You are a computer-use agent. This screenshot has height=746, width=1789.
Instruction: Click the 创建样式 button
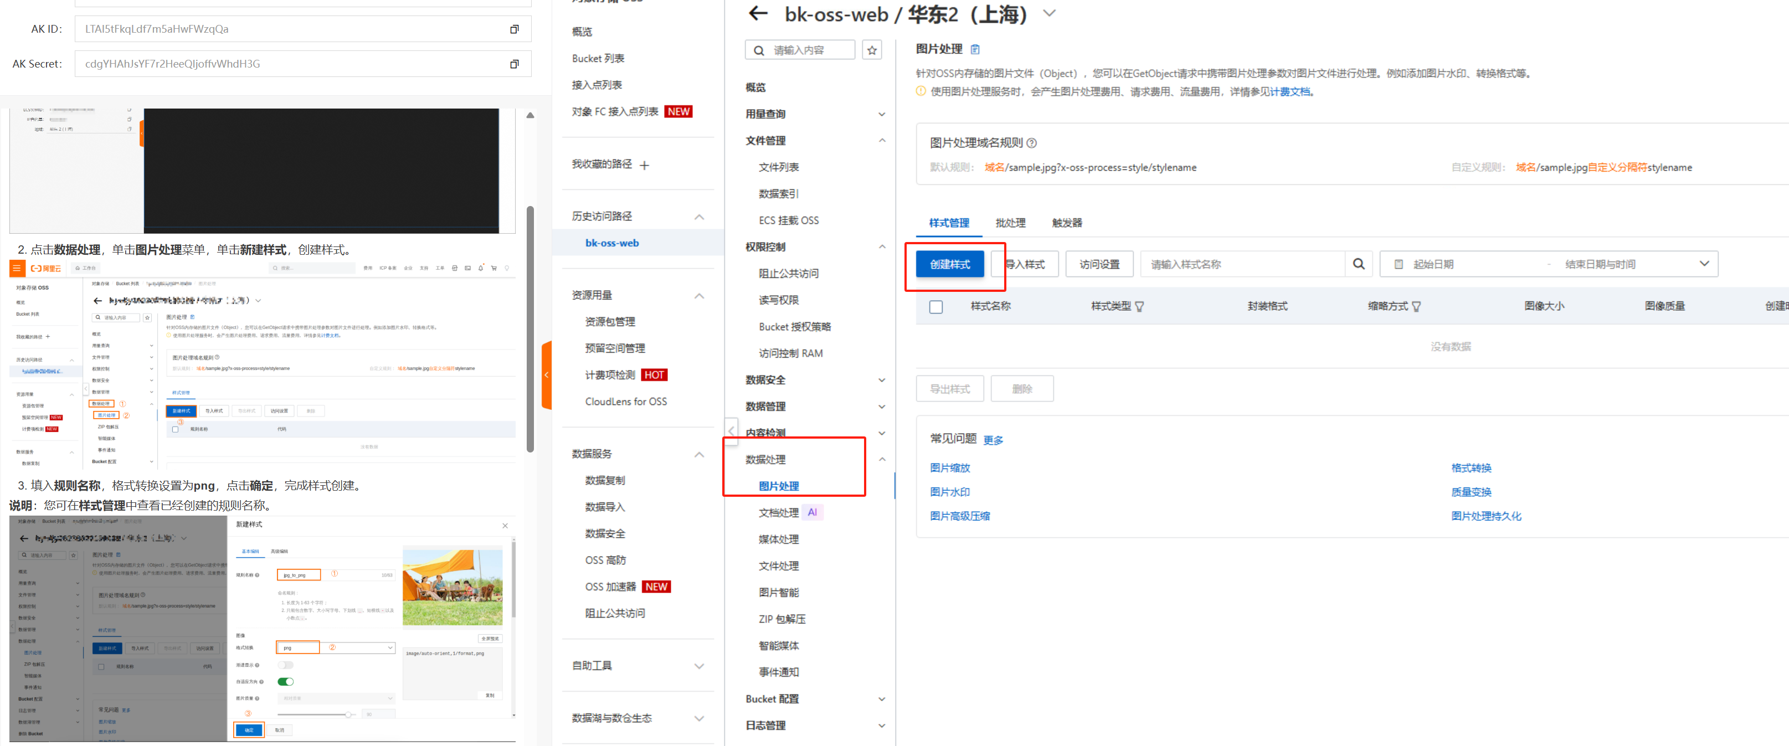click(949, 264)
